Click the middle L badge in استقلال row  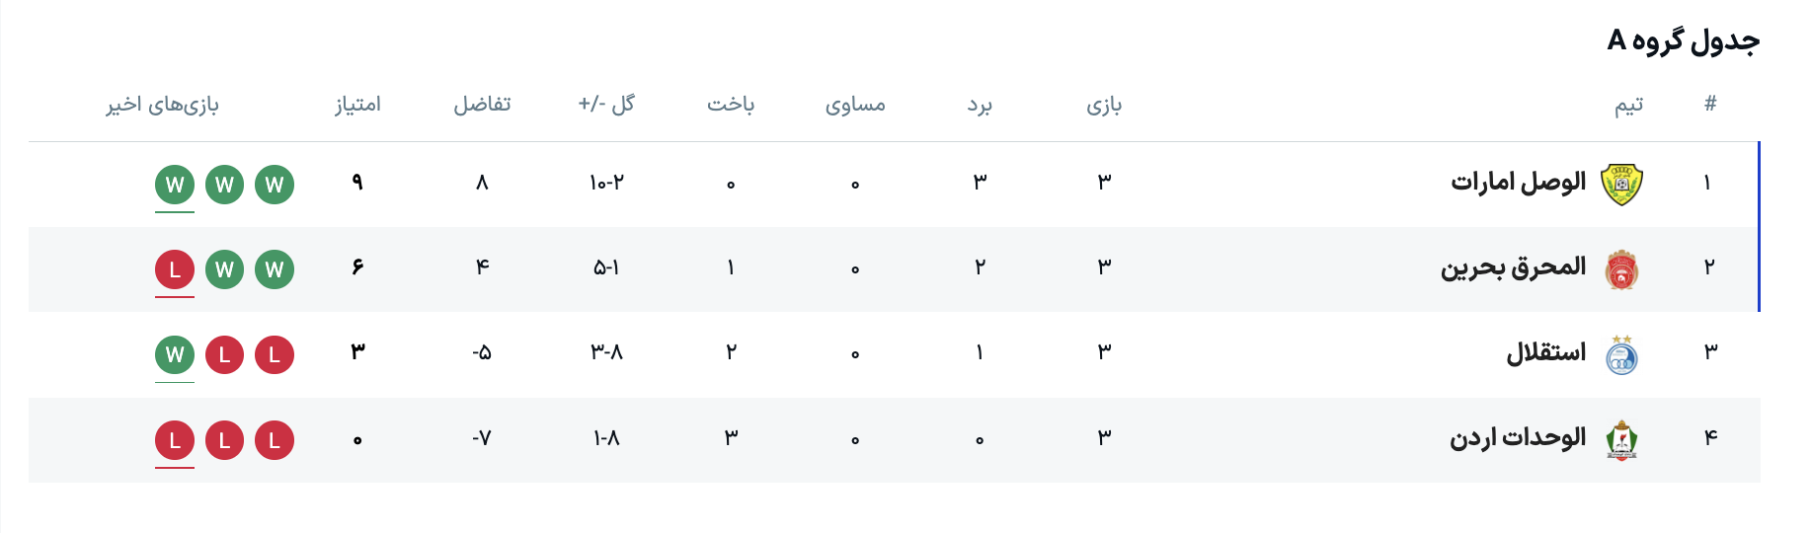[x=225, y=354]
